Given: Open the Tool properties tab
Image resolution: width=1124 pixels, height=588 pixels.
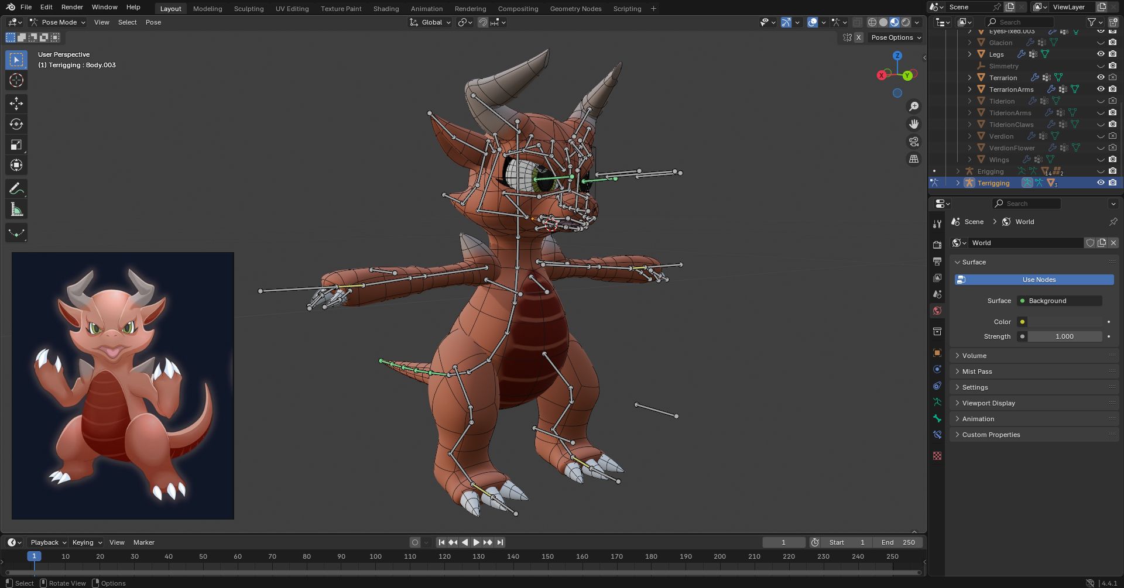Looking at the screenshot, I should 937,224.
